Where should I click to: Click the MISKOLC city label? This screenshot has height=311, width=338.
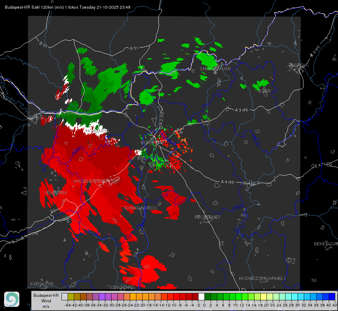tap(299, 65)
